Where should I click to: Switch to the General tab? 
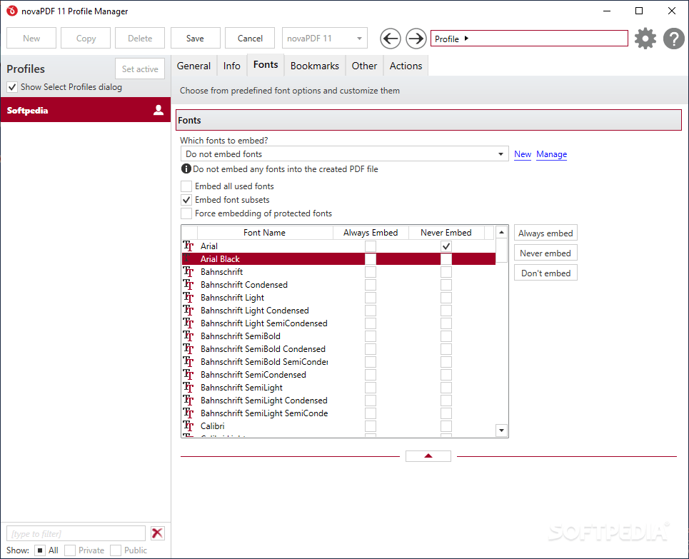(193, 66)
